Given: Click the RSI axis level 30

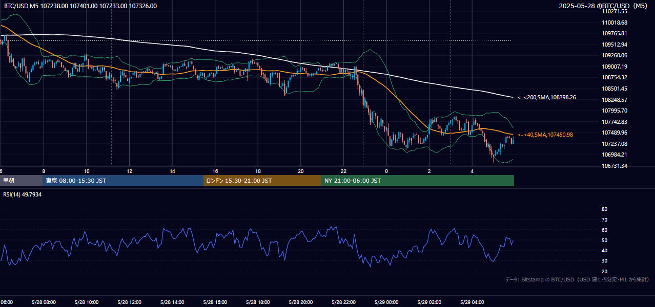Looking at the screenshot, I should [x=604, y=260].
